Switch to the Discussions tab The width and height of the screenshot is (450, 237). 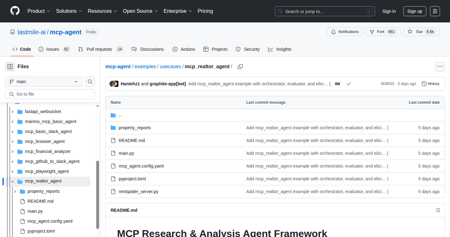147,49
